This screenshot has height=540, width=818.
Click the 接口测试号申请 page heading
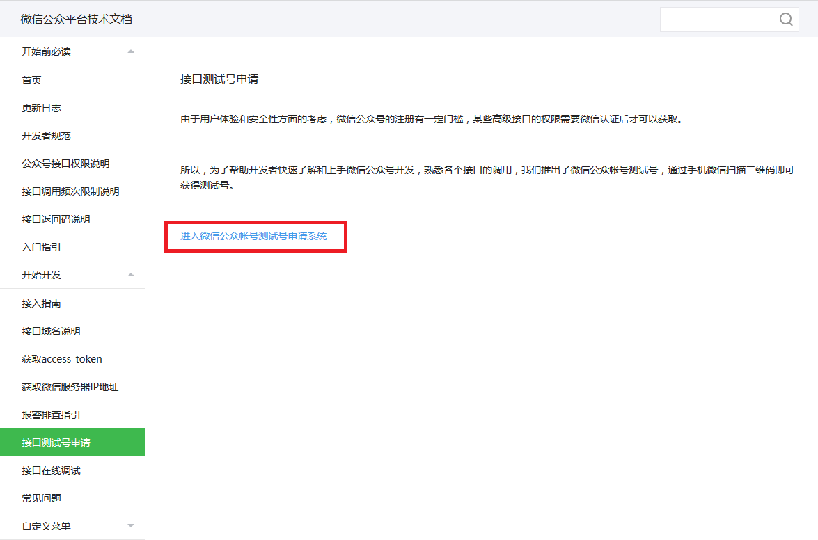(x=219, y=79)
